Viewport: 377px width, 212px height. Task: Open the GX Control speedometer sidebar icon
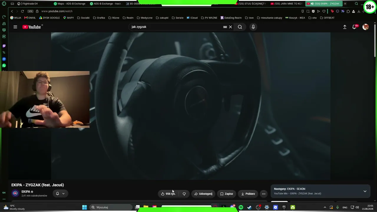[x=4, y=17]
